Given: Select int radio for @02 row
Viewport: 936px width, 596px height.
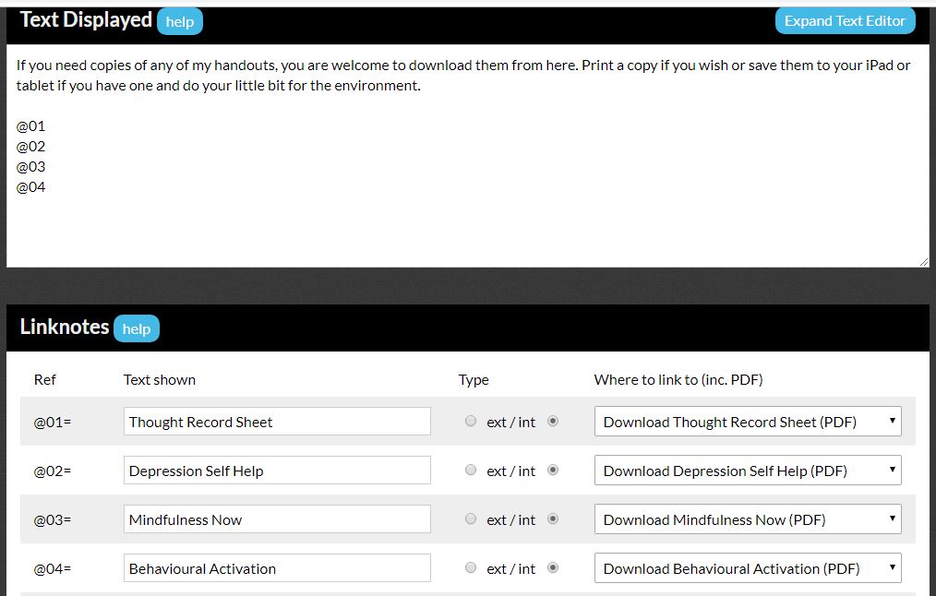Looking at the screenshot, I should 553,471.
